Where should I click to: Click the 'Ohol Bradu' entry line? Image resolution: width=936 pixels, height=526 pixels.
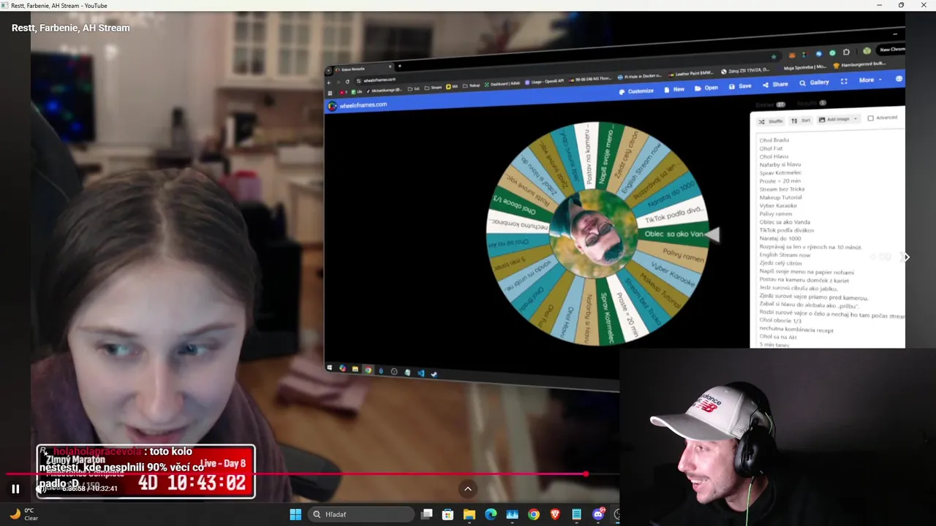774,140
